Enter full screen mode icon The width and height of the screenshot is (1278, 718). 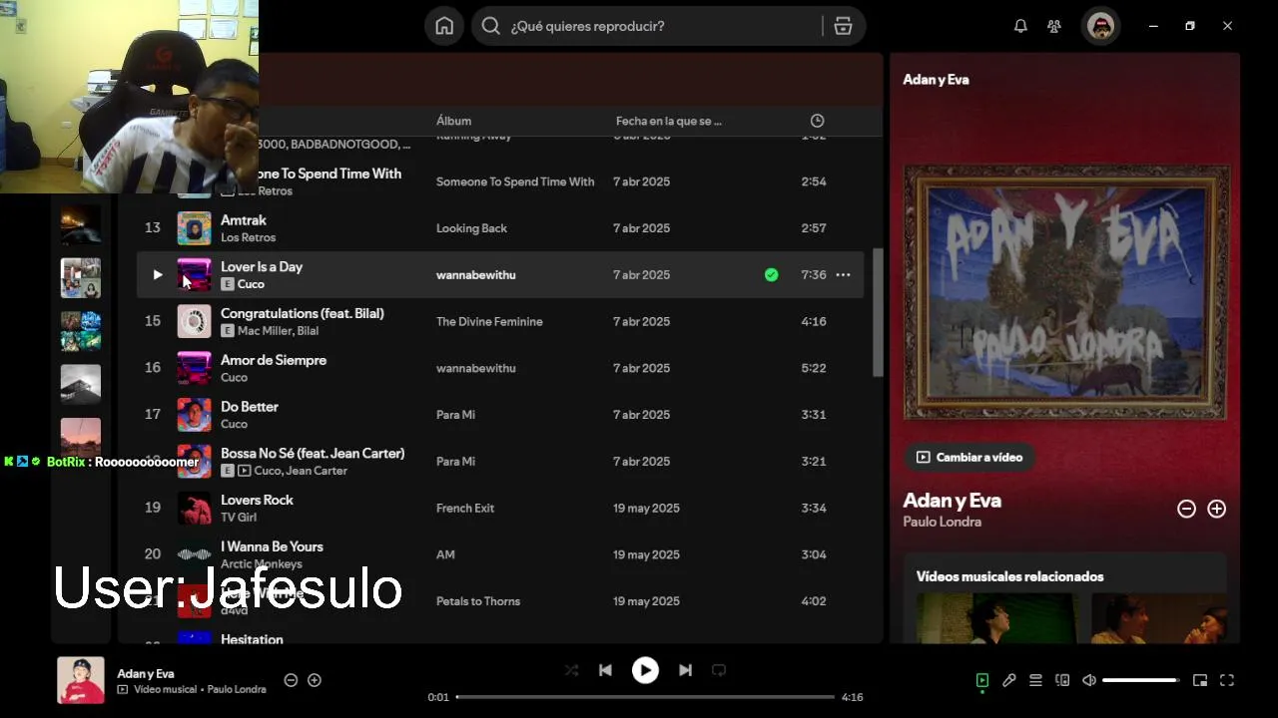click(1227, 680)
